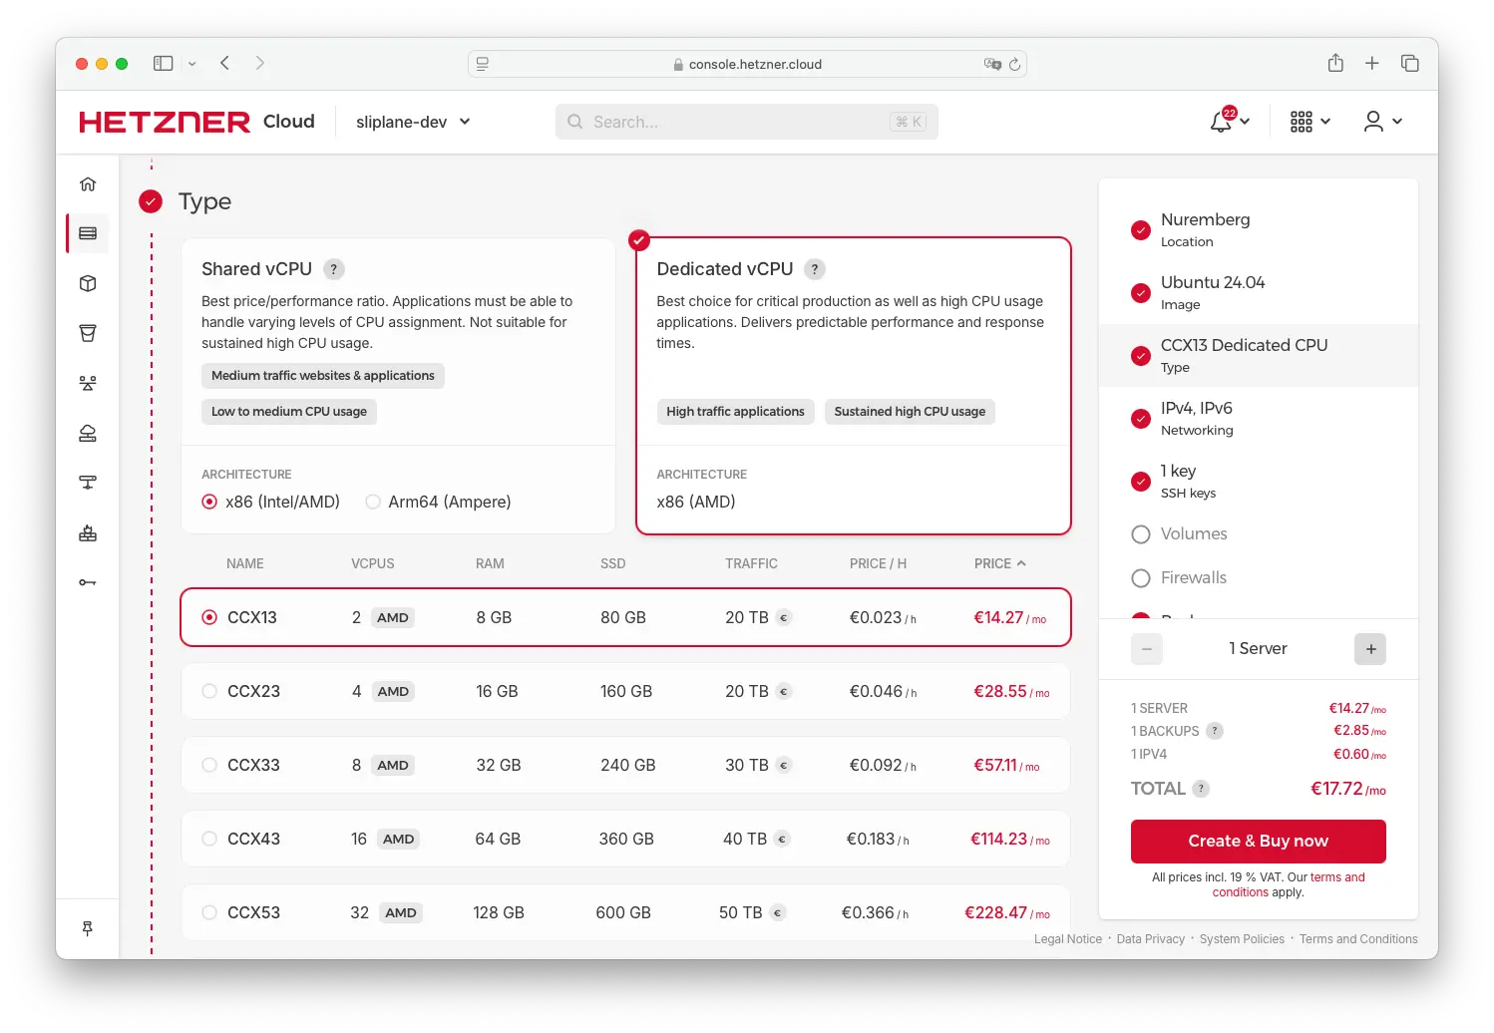Focus the Search input field
The height and width of the screenshot is (1033, 1494).
click(738, 122)
